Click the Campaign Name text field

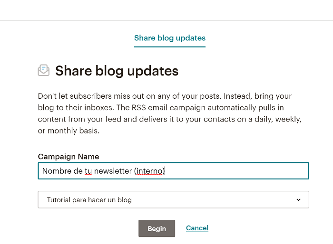tap(173, 171)
